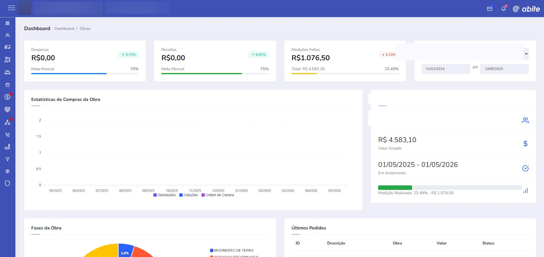The height and width of the screenshot is (257, 544).
Task: Toggle MOVIMENTO DE TERRA in pie legend
Action: [x=232, y=251]
